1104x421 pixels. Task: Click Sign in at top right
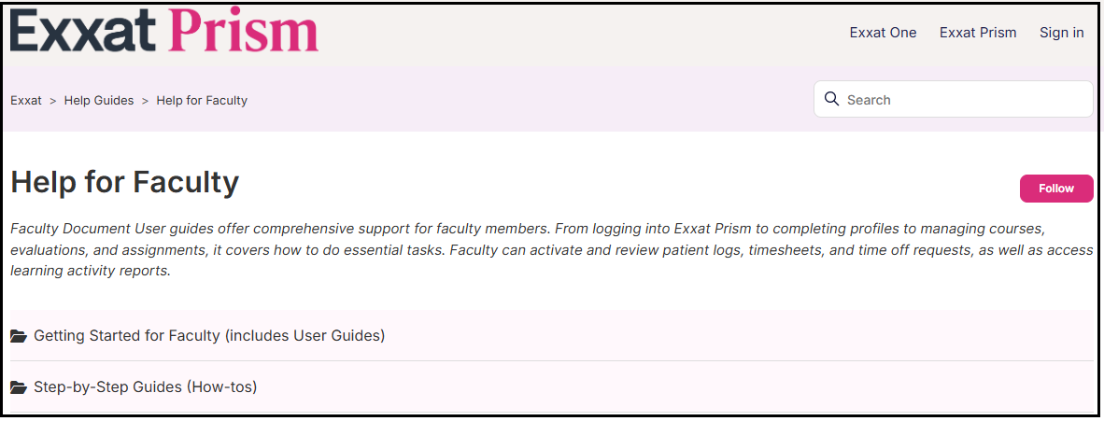(1061, 33)
